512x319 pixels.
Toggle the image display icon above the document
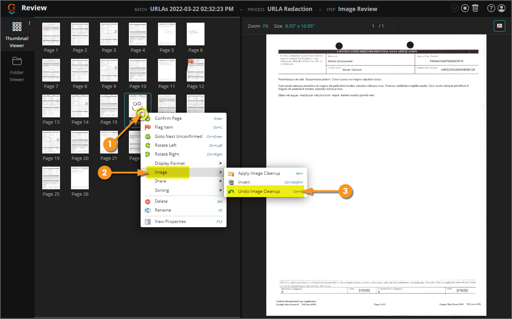[x=500, y=26]
